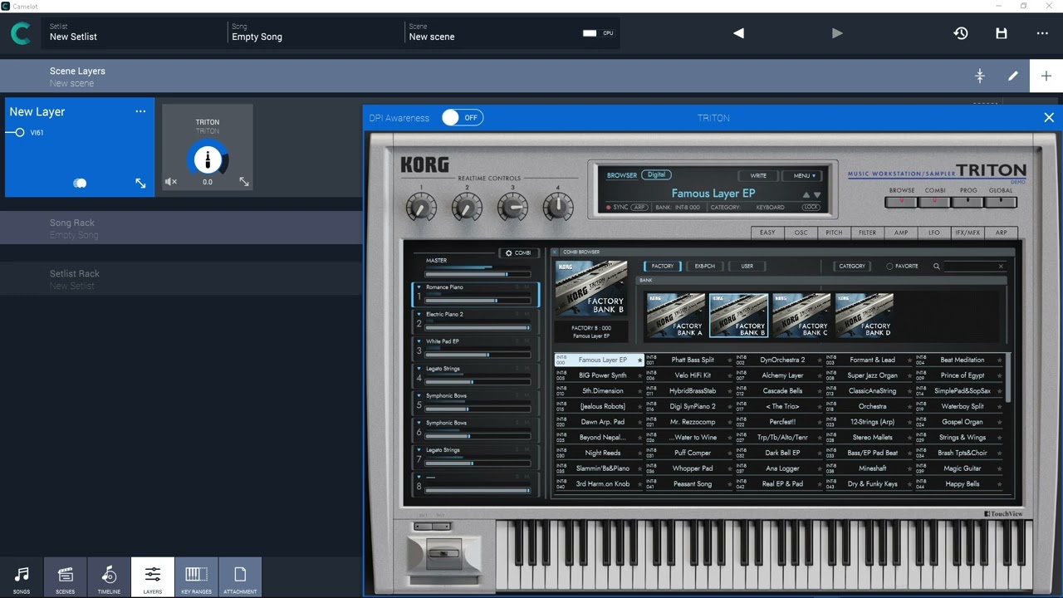Click the WRITE button
This screenshot has width=1063, height=598.
pyautogui.click(x=758, y=175)
